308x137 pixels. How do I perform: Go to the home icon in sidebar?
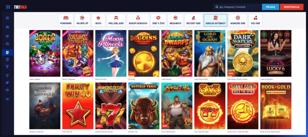pyautogui.click(x=7, y=27)
